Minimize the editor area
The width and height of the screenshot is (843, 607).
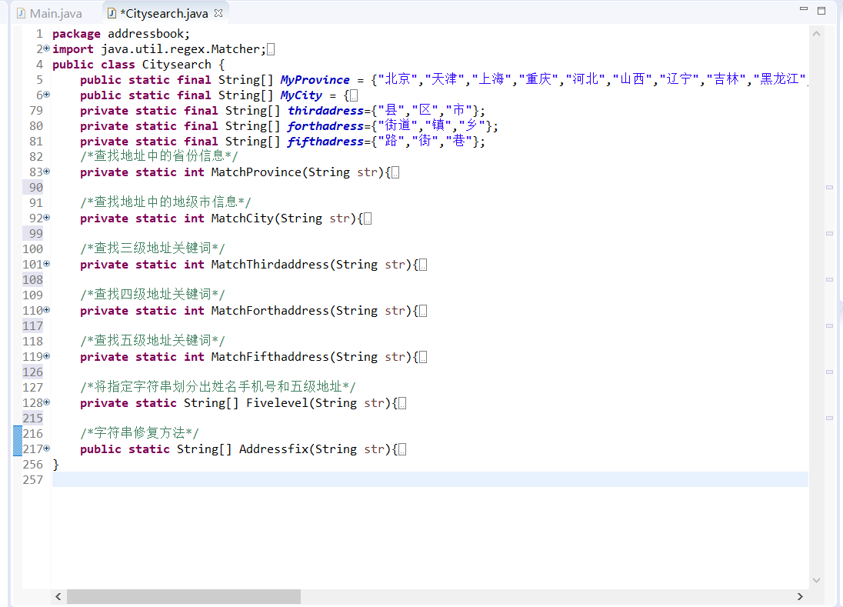(x=804, y=9)
